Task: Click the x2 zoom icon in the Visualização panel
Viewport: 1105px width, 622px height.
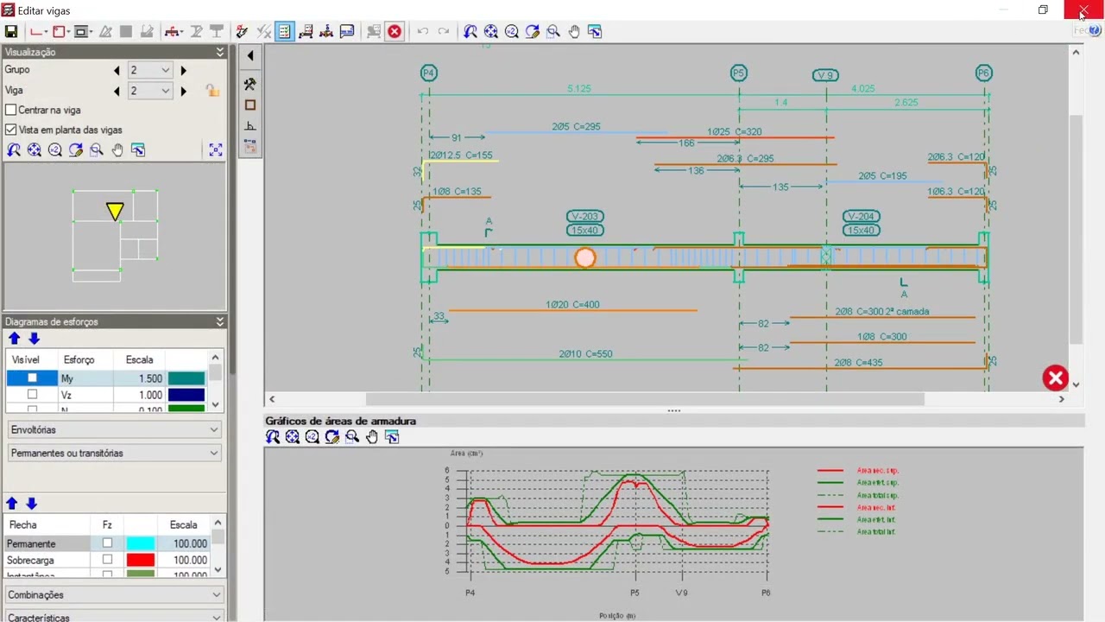Action: pyautogui.click(x=55, y=149)
